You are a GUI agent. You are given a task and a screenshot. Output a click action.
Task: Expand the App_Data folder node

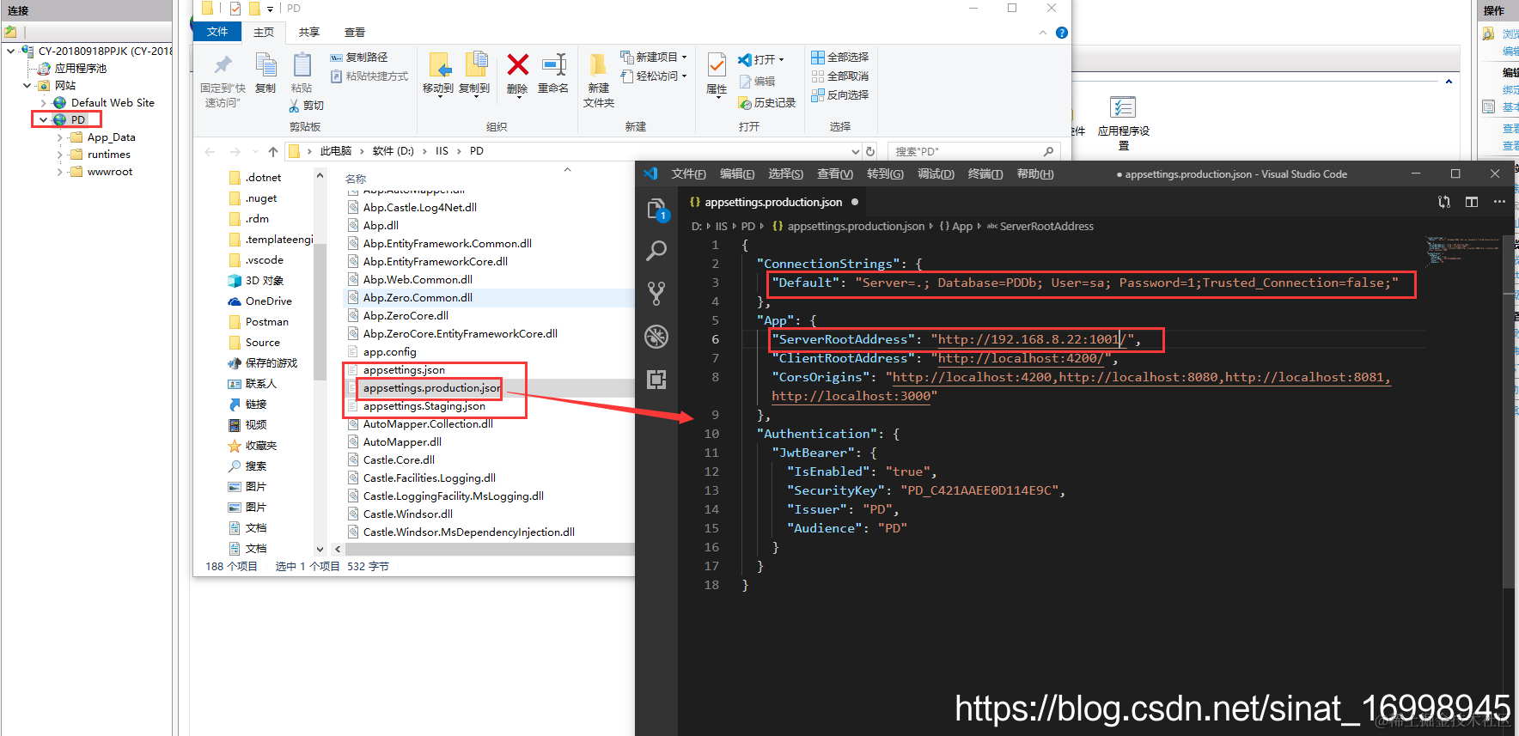click(60, 137)
